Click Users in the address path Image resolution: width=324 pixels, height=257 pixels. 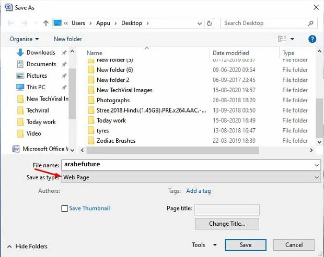tap(78, 23)
